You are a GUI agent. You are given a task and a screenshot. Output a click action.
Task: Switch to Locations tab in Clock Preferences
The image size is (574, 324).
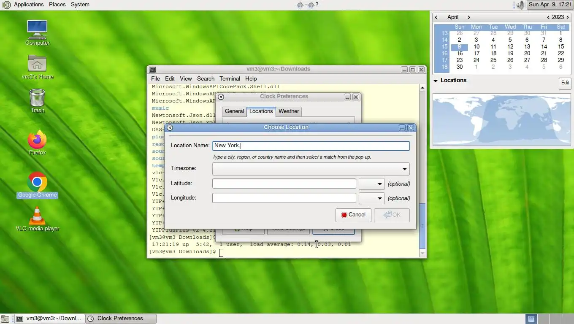(x=261, y=111)
